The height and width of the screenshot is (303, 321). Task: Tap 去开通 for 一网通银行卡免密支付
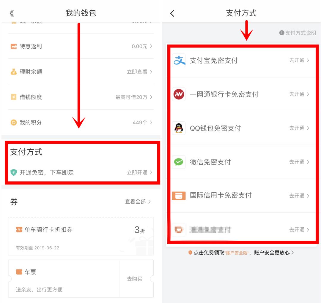[x=297, y=94]
